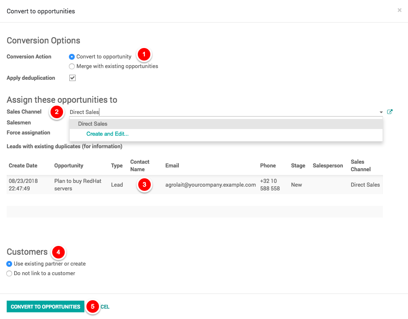Choose Create and Edit... in dropdown

[107, 134]
